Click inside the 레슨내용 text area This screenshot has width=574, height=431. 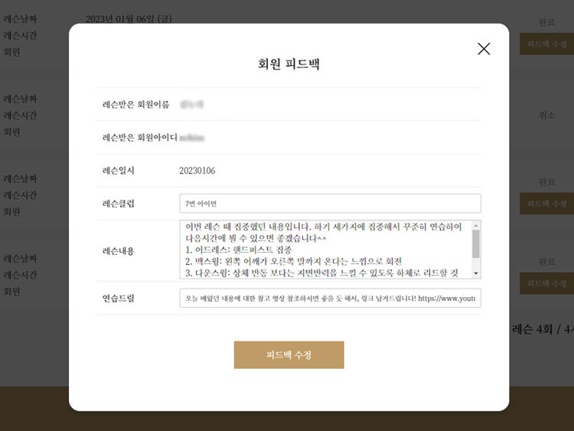(x=325, y=250)
